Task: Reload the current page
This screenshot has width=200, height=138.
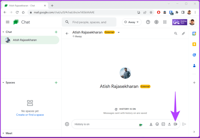Action: point(17,12)
